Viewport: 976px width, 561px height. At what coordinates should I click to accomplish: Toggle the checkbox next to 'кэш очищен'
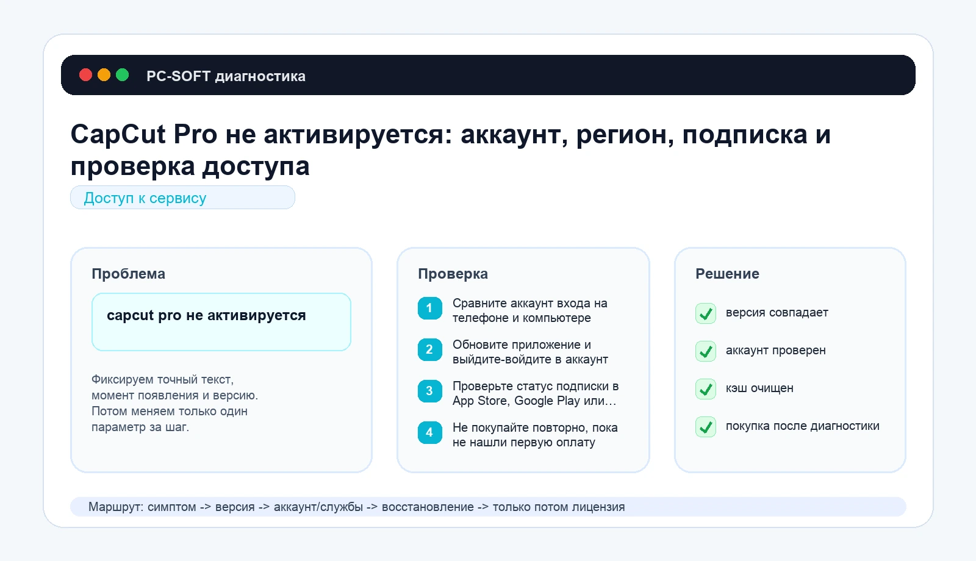click(706, 389)
